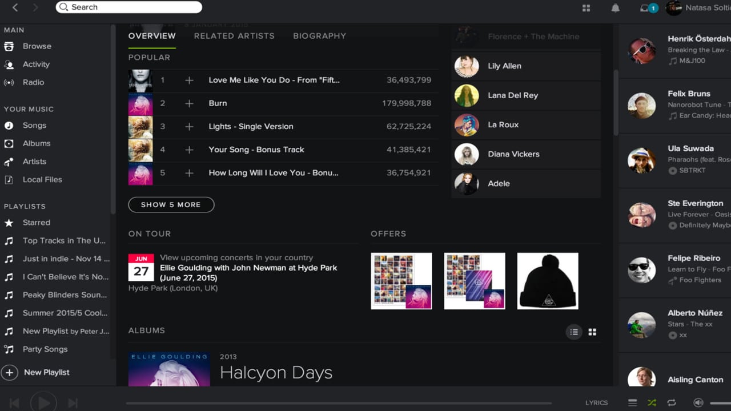Open Local Files in the sidebar
This screenshot has height=411, width=731.
(42, 179)
